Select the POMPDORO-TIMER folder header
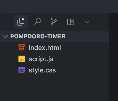118x101 pixels. pyautogui.click(x=54, y=36)
